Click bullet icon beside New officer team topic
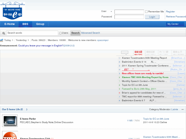The height and width of the screenshot is (139, 186). [x=119, y=73]
